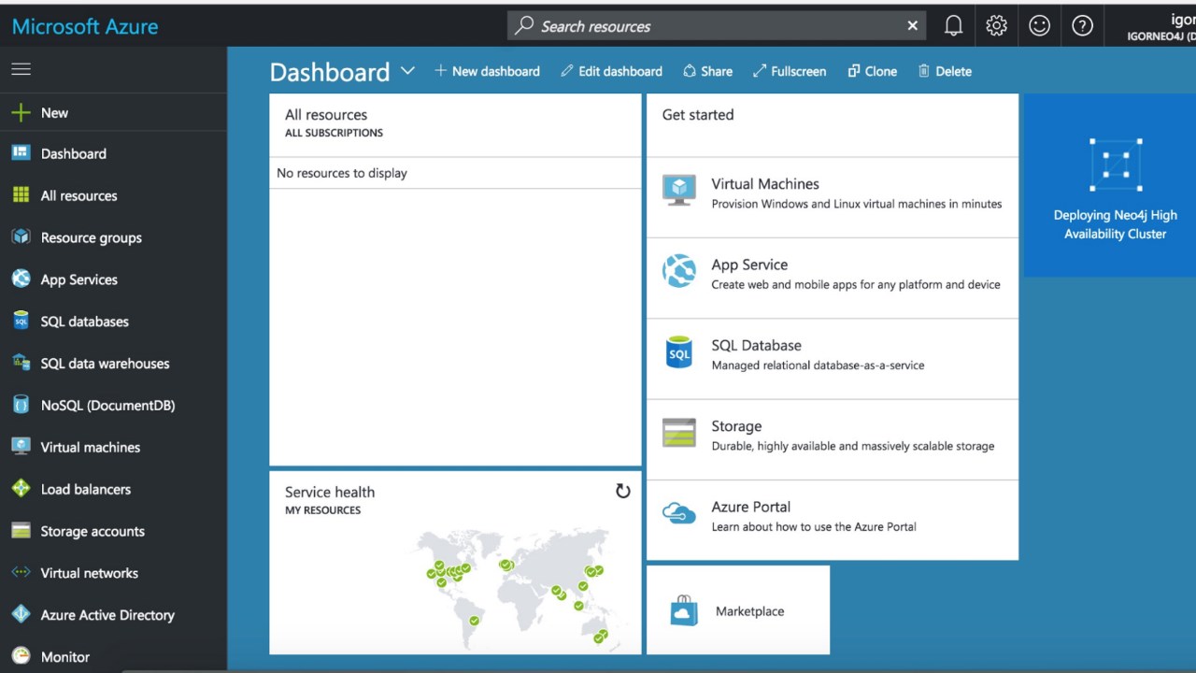
Task: Click the Virtual networks icon
Action: pos(21,573)
